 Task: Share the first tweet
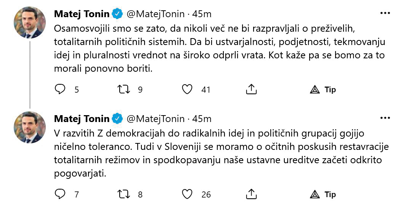[x=251, y=90]
